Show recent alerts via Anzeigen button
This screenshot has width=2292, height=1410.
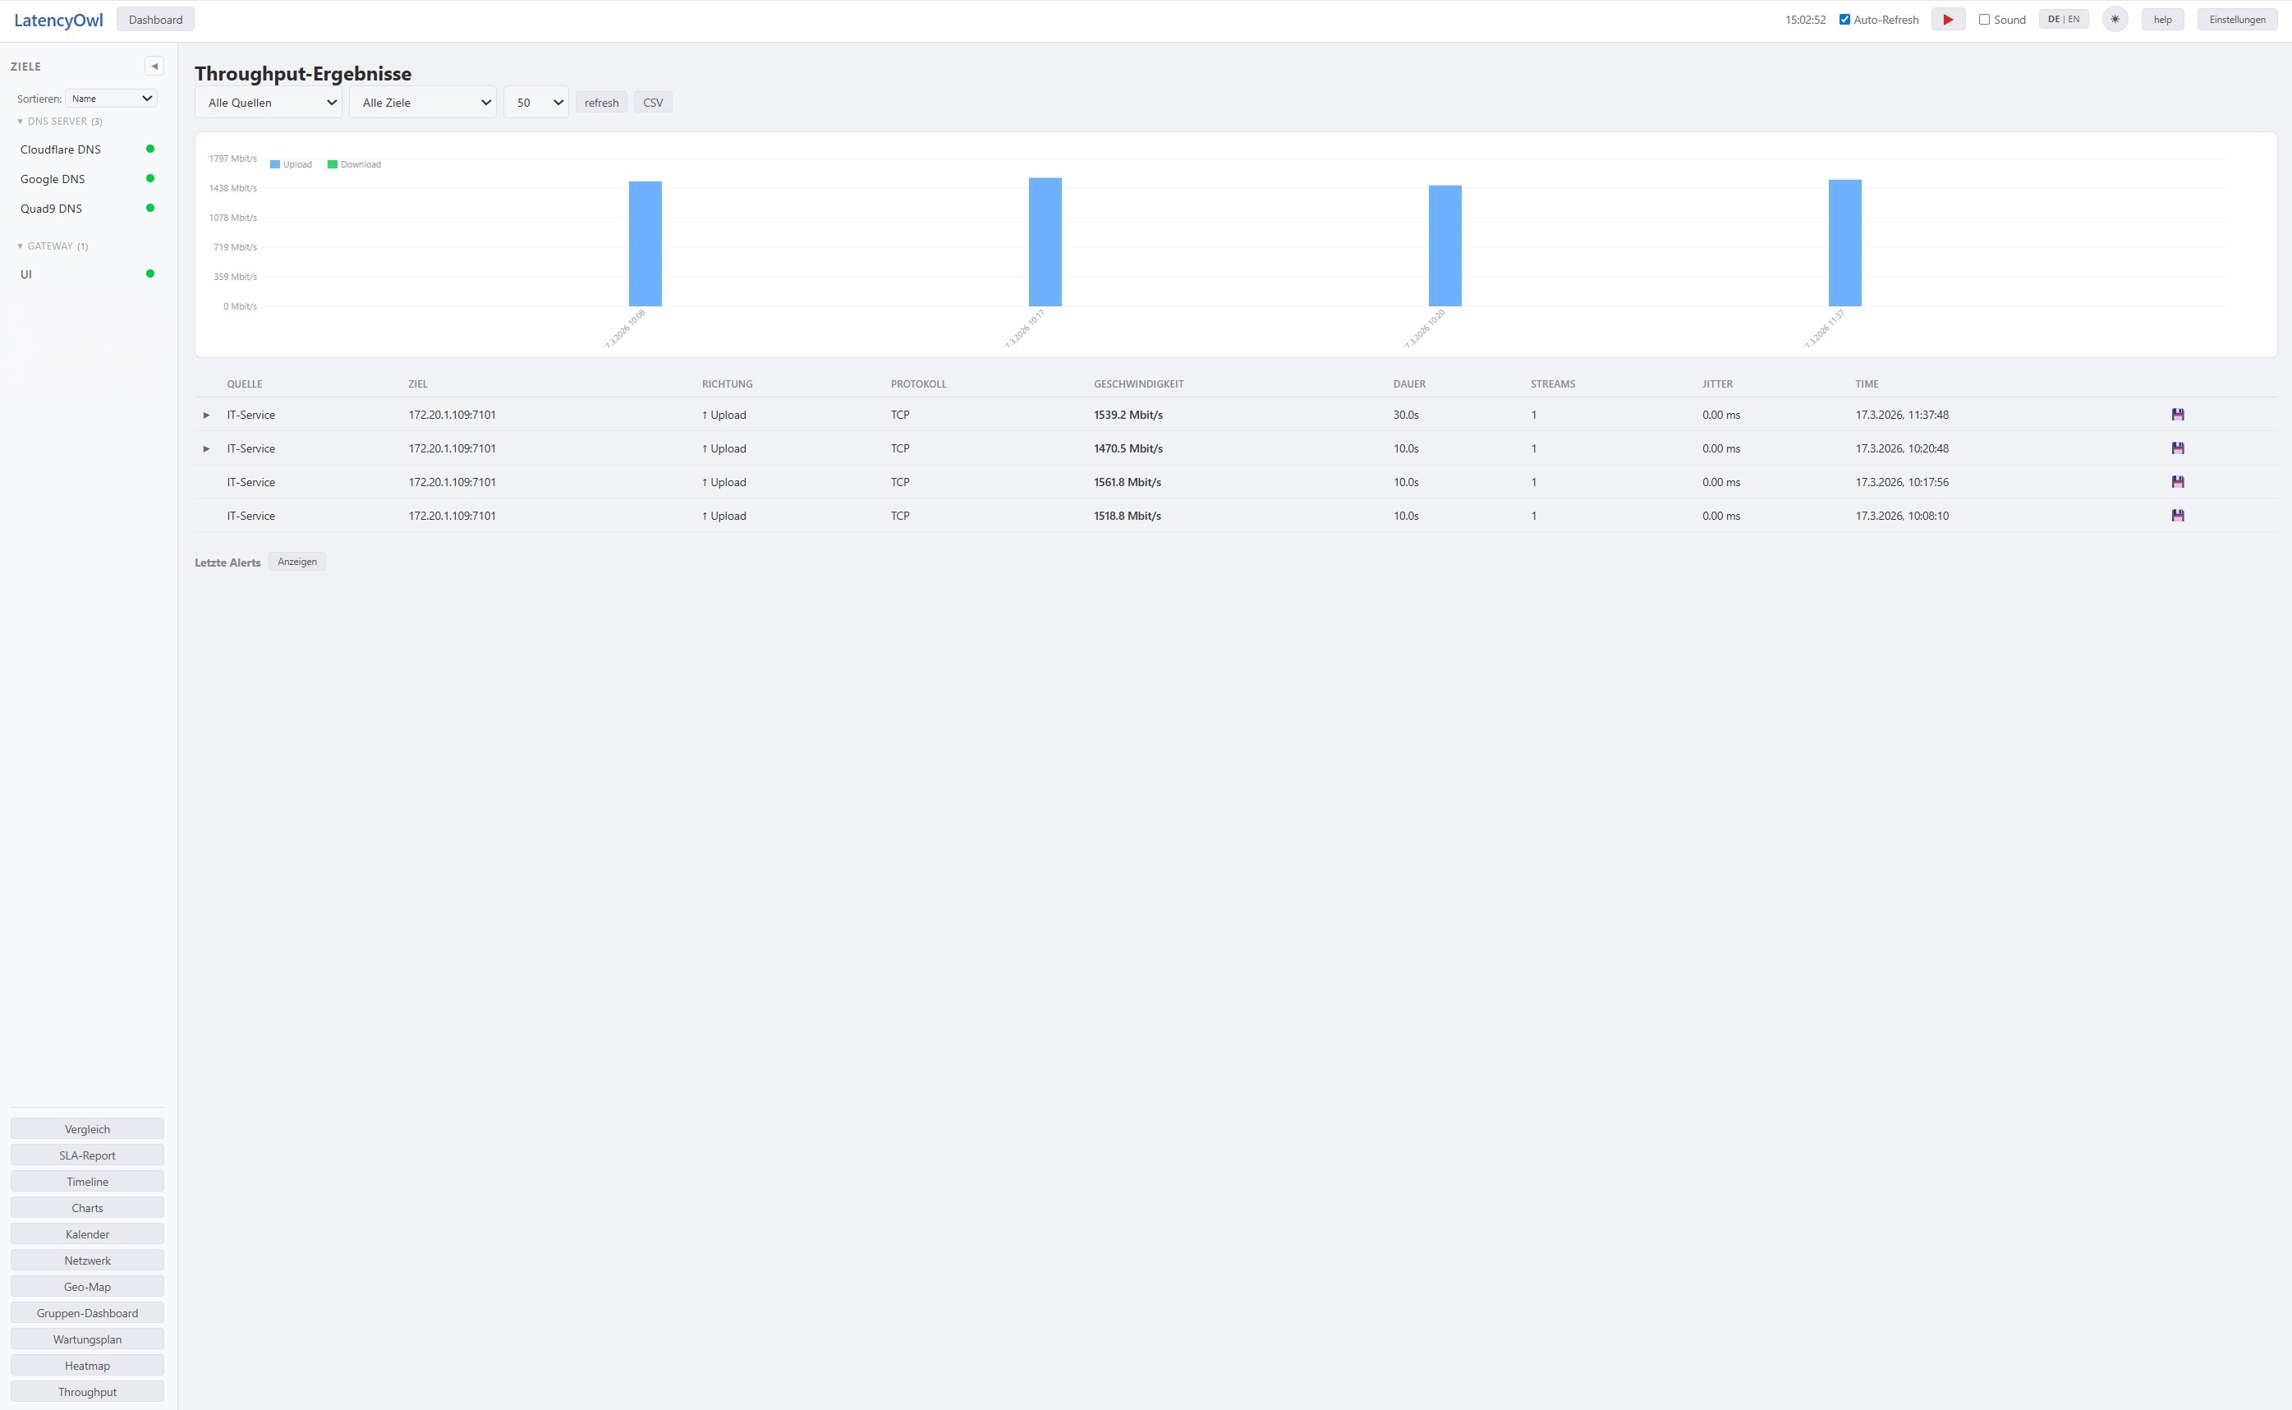pyautogui.click(x=296, y=560)
